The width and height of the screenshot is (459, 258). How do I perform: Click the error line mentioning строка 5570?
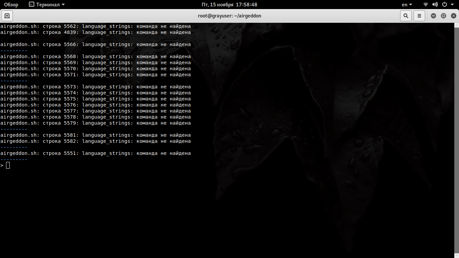coord(95,69)
